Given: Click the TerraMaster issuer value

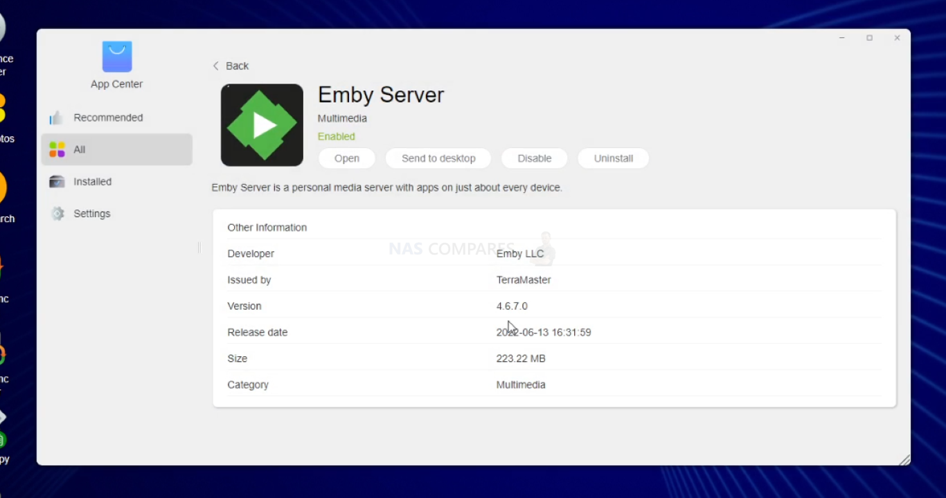Looking at the screenshot, I should coord(524,280).
